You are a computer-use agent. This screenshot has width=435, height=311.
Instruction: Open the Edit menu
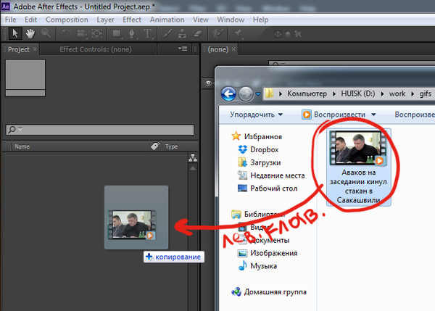30,20
